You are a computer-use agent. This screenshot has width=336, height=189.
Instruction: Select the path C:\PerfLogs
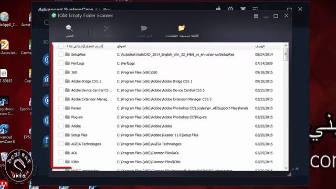[126, 64]
